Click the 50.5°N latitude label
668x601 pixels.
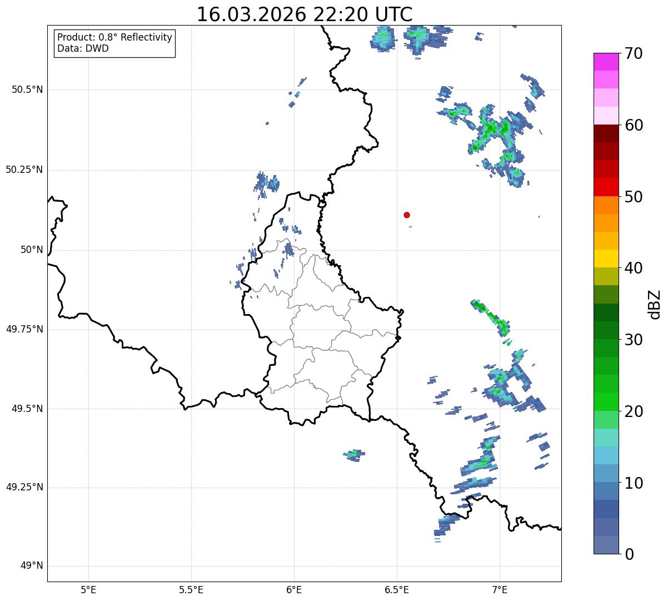(x=28, y=90)
